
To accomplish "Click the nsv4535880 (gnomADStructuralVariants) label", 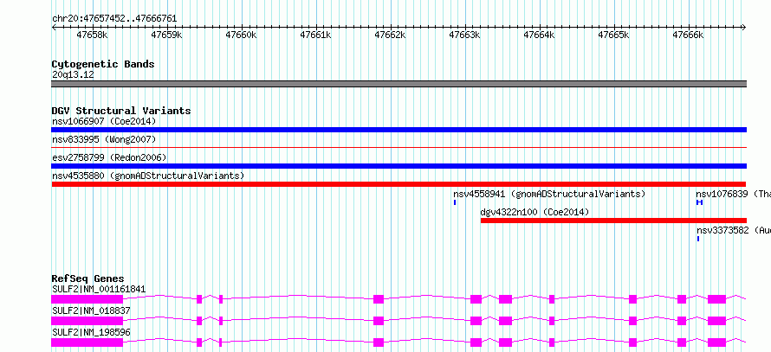I will pos(148,176).
